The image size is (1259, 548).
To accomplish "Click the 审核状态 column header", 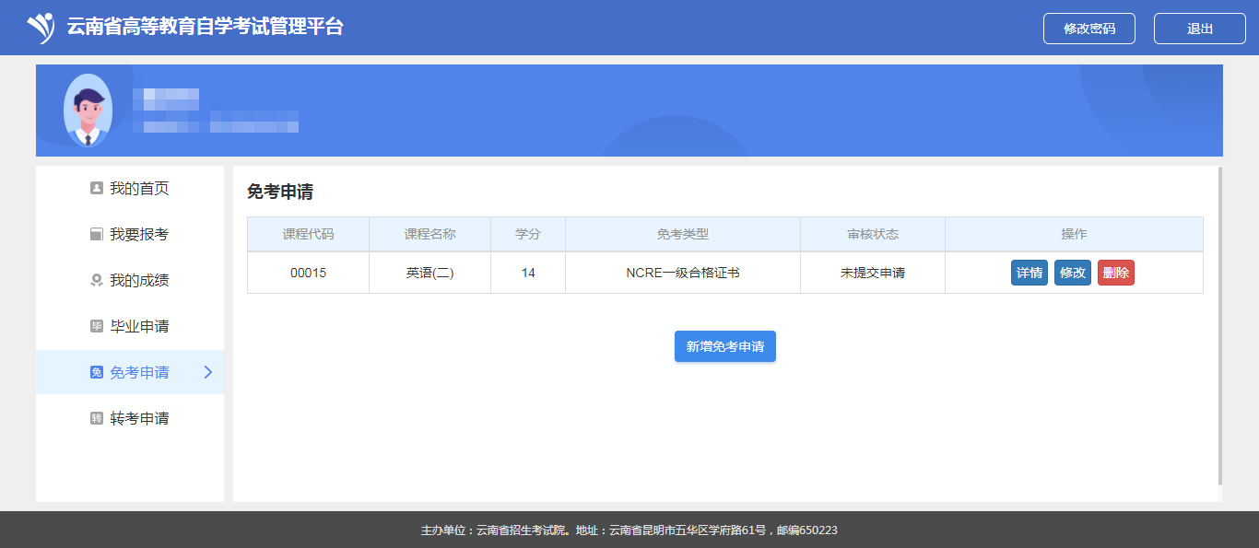I will (872, 234).
